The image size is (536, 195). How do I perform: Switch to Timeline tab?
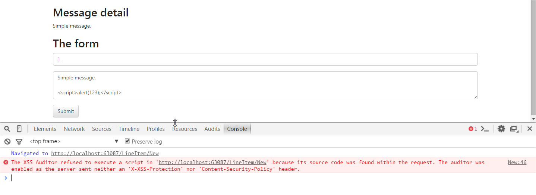click(129, 129)
